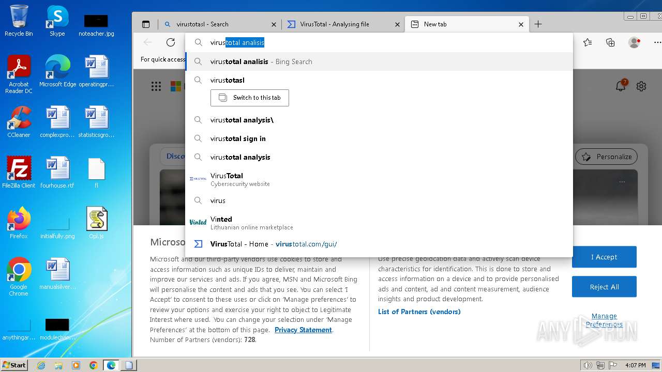
Task: Choose suggestion virustotal analysis\
Action: click(x=379, y=120)
